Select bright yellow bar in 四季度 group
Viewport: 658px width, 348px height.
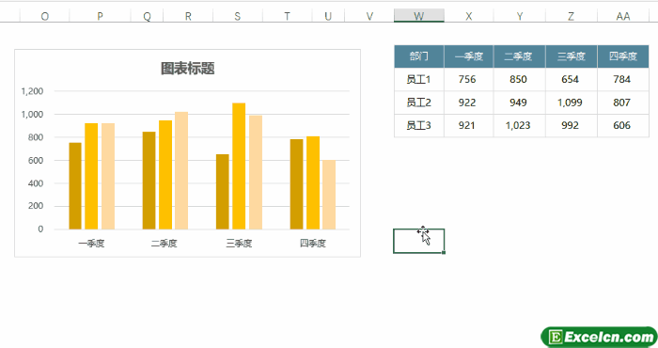(313, 182)
